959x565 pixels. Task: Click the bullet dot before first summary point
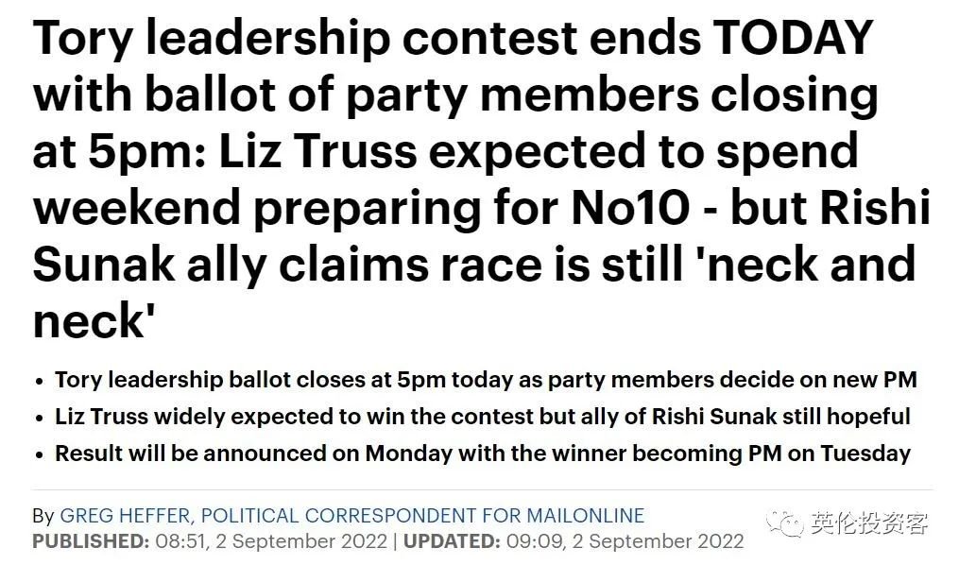click(40, 382)
